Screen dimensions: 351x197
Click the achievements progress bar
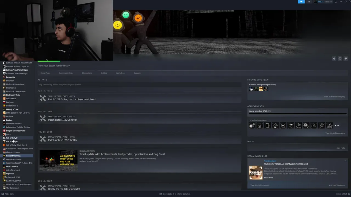[x=298, y=114]
